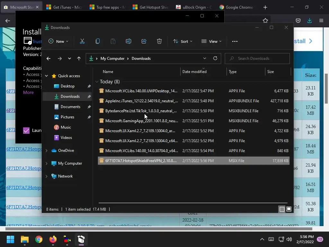This screenshot has width=329, height=247.
Task: Click the Delete trash icon in Explorer toolbar
Action: click(159, 41)
